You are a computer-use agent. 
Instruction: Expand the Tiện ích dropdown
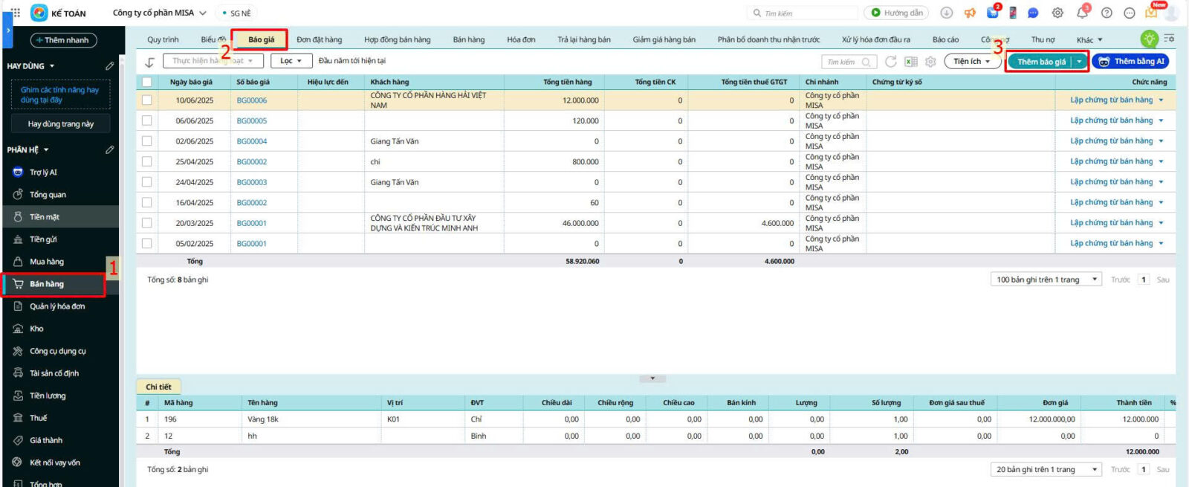coord(971,62)
